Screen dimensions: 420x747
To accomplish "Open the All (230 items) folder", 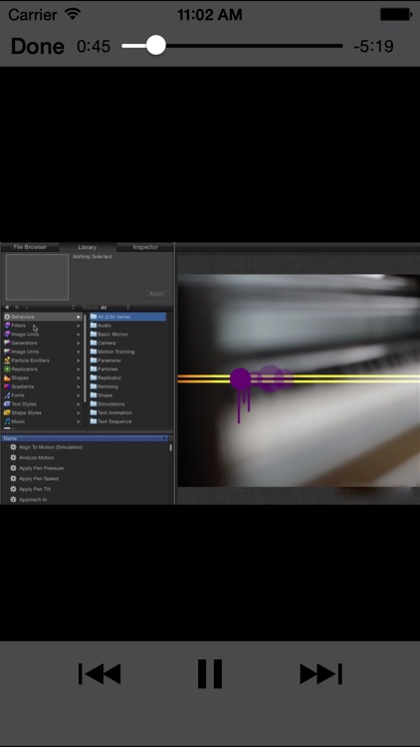I will point(127,317).
